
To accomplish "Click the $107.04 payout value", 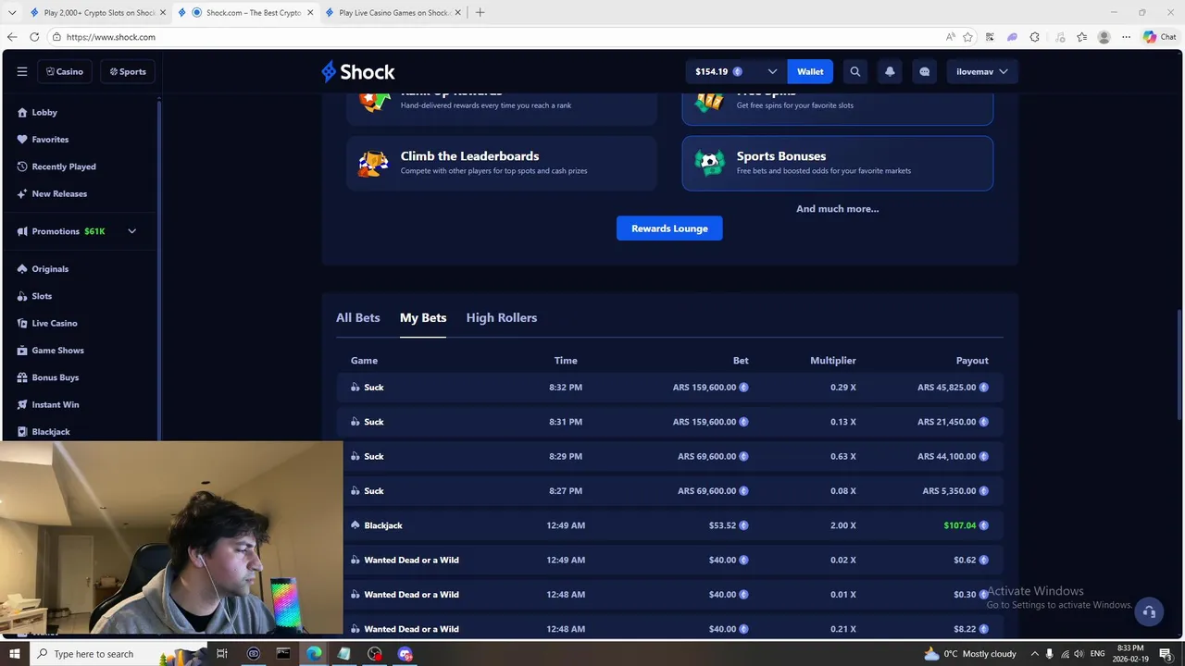I will 960,525.
